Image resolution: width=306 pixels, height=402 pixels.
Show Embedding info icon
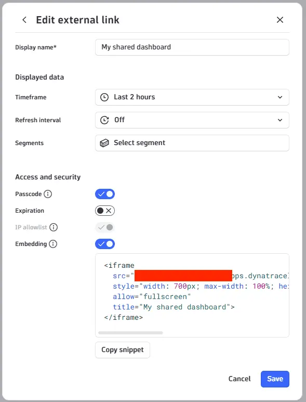[53, 244]
